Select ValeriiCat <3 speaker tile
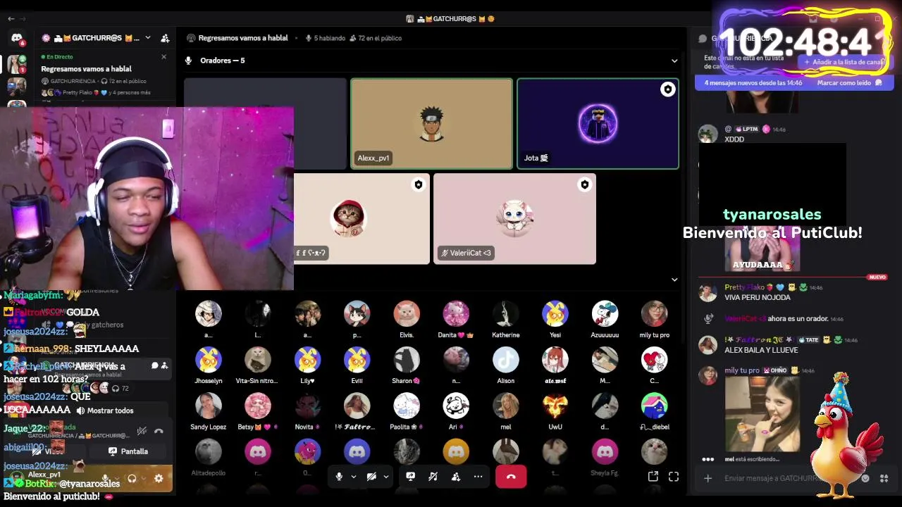This screenshot has width=902, height=507. 515,219
